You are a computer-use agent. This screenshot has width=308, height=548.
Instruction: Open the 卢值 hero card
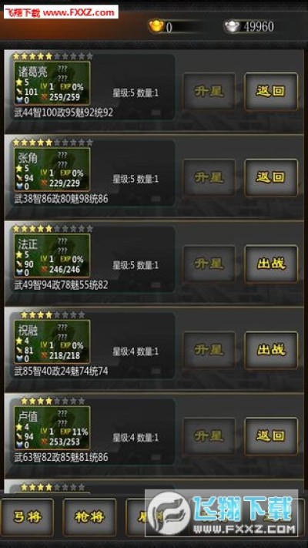tap(52, 428)
